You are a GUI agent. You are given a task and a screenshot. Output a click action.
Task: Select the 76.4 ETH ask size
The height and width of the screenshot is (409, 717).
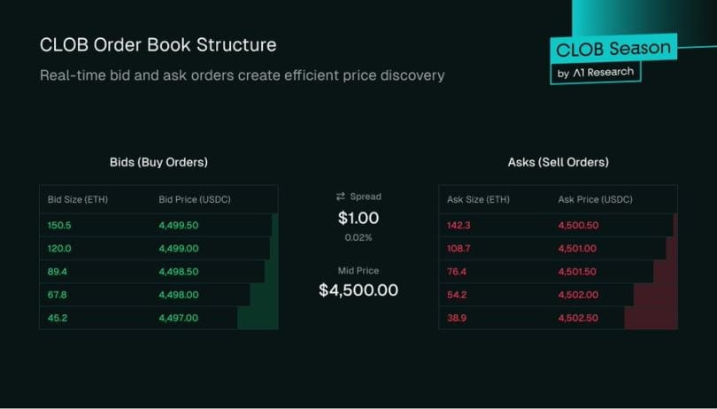tap(457, 272)
